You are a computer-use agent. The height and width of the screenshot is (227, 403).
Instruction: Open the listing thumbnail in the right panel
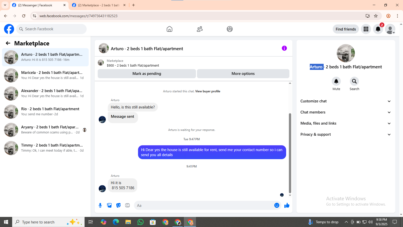click(346, 53)
